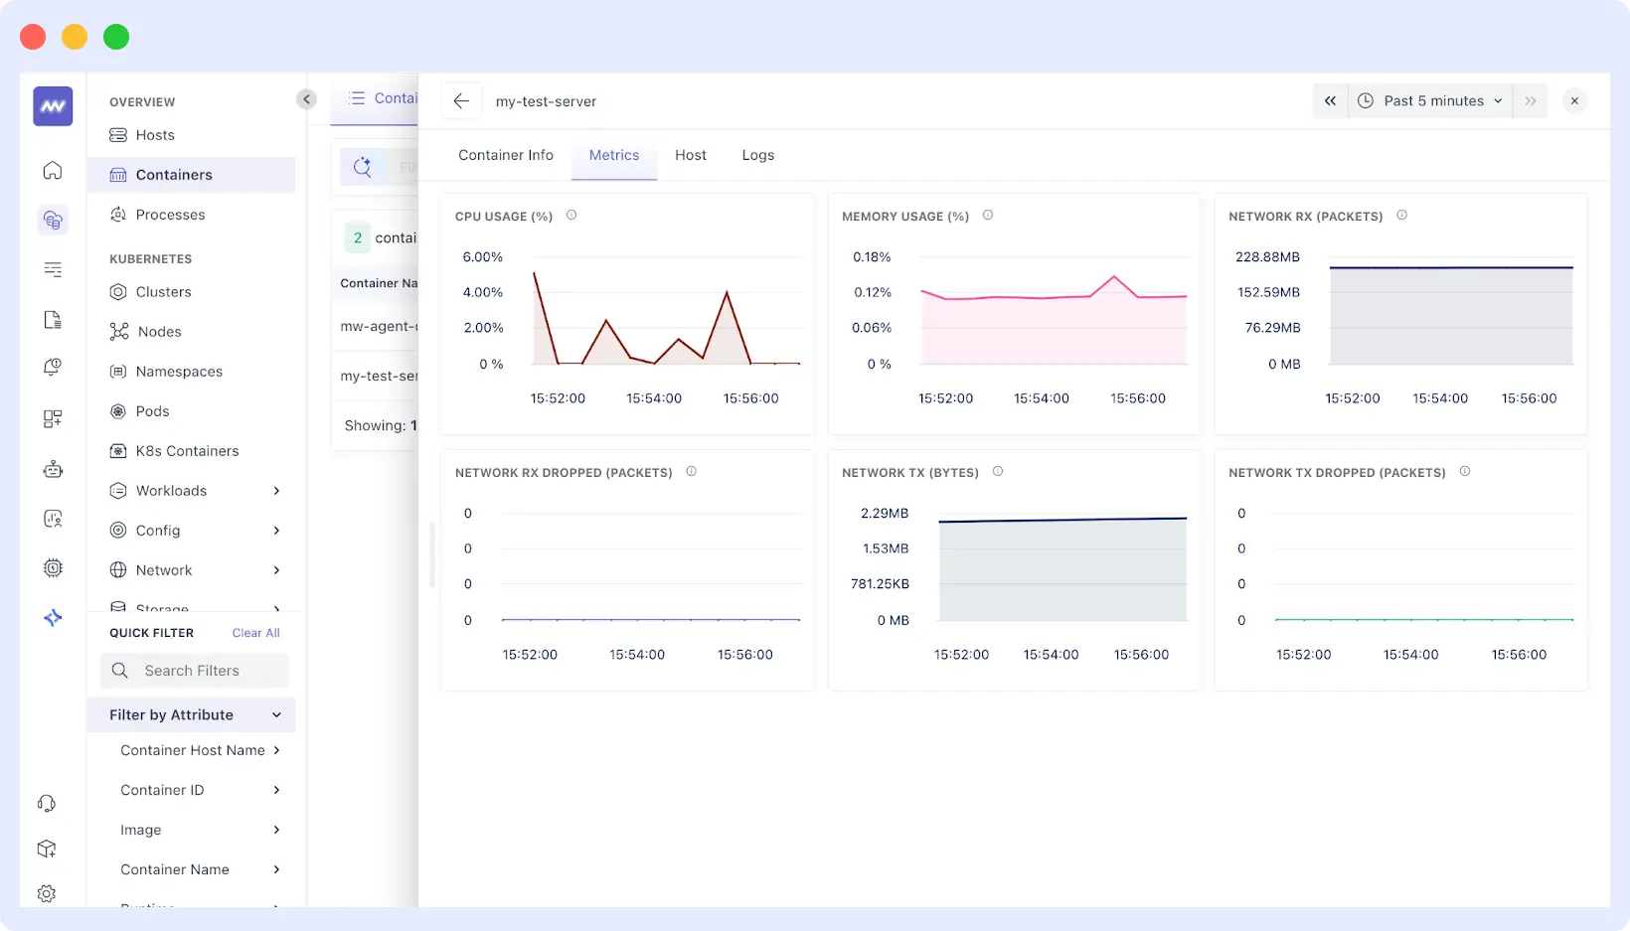Click the back arrow next to my-test-server
This screenshot has height=931, width=1630.
coord(461,100)
